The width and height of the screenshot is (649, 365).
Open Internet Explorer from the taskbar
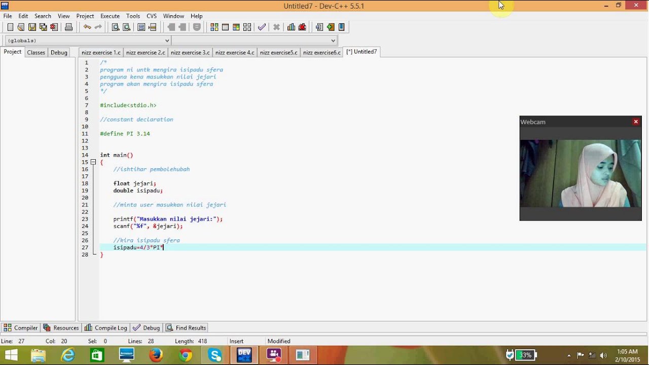point(68,355)
